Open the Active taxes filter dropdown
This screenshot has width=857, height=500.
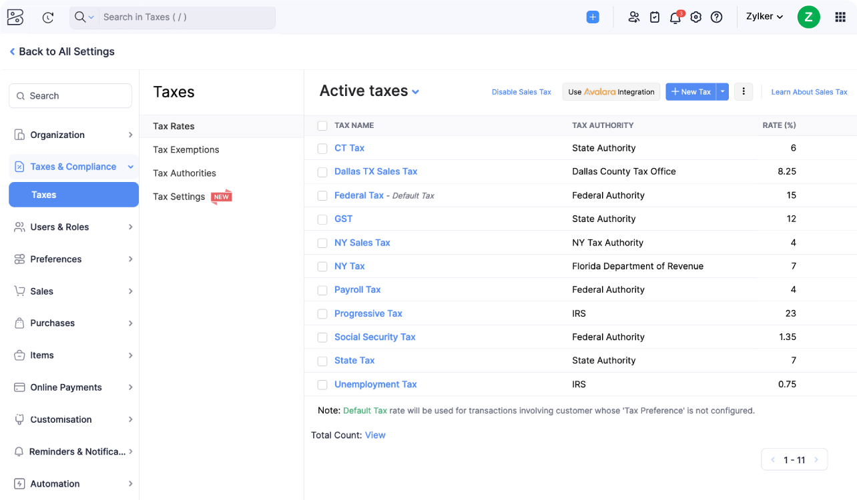pos(416,92)
